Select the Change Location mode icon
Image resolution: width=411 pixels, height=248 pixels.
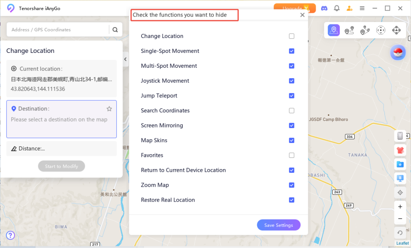334,30
